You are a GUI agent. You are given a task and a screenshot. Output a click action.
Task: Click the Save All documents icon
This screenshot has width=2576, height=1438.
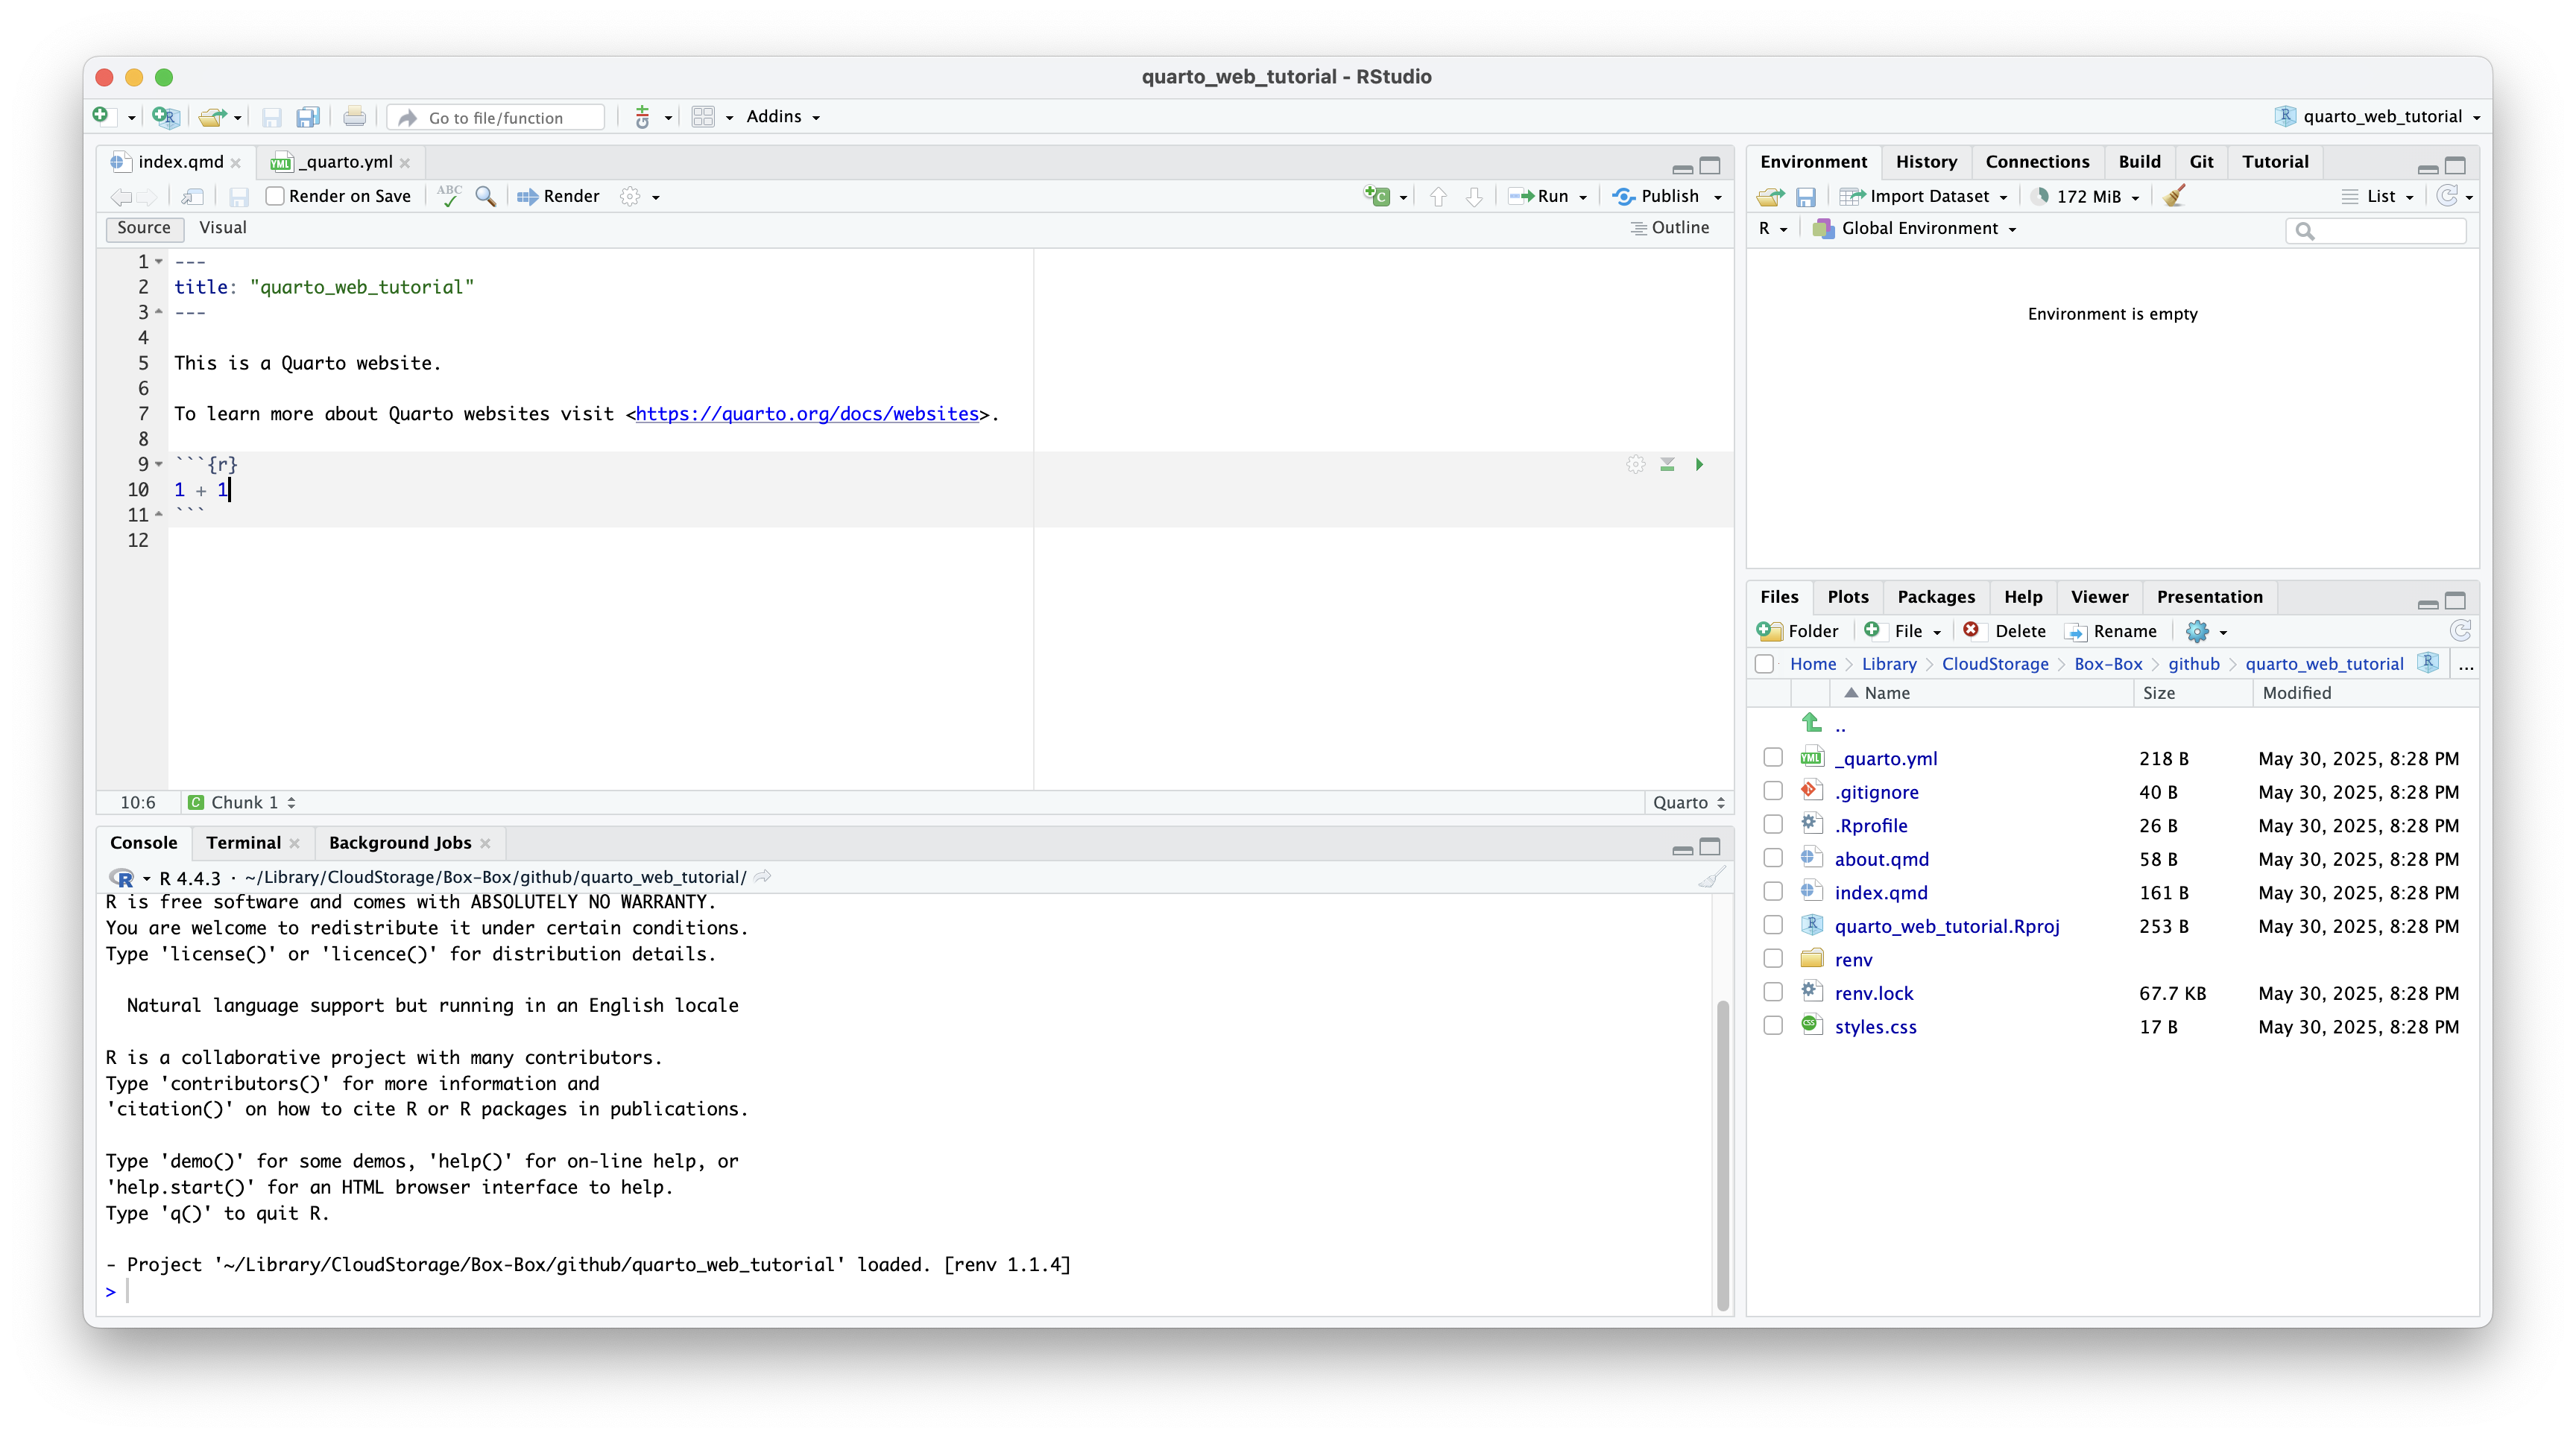point(308,117)
